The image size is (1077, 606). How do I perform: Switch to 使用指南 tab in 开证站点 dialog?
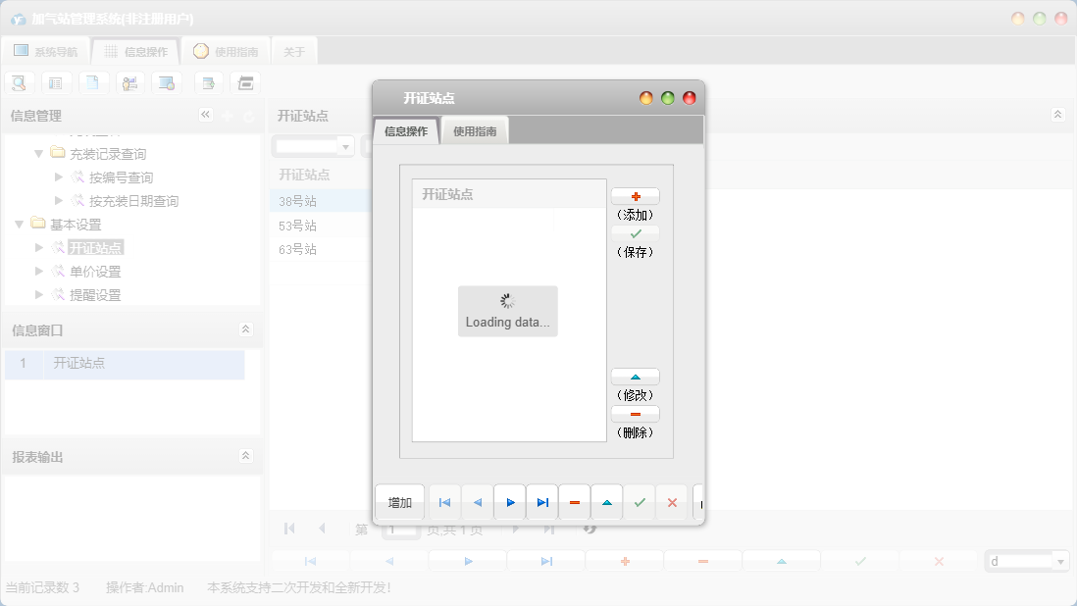[475, 131]
